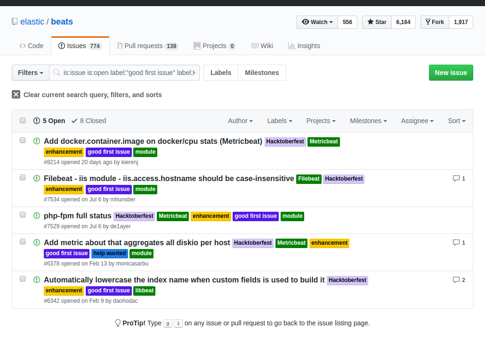The width and height of the screenshot is (485, 340).
Task: Select the Issues tab
Action: tap(80, 46)
